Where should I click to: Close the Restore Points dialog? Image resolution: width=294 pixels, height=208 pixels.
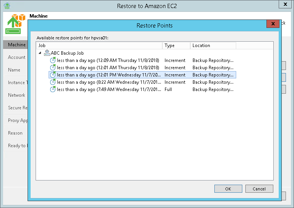coord(273,24)
